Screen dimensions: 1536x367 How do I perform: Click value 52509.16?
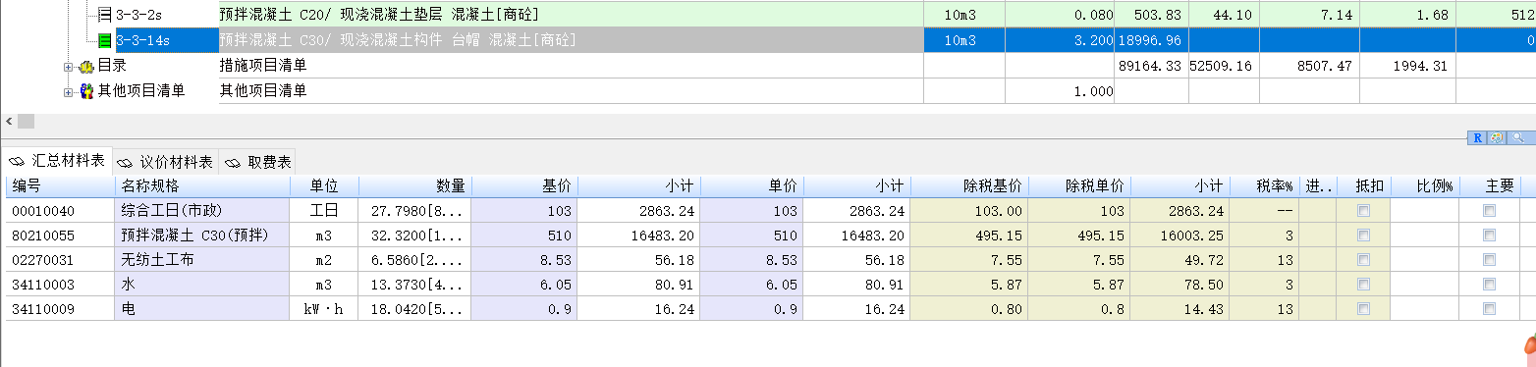pyautogui.click(x=1220, y=67)
